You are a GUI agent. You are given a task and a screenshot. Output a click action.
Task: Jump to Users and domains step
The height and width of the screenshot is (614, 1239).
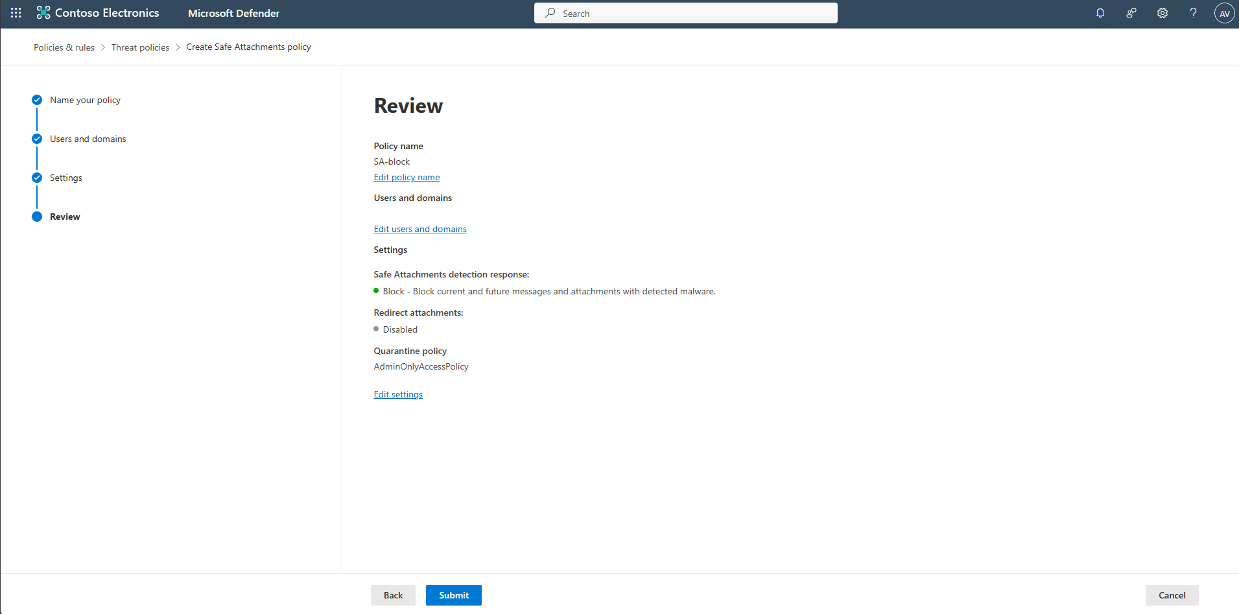[88, 139]
